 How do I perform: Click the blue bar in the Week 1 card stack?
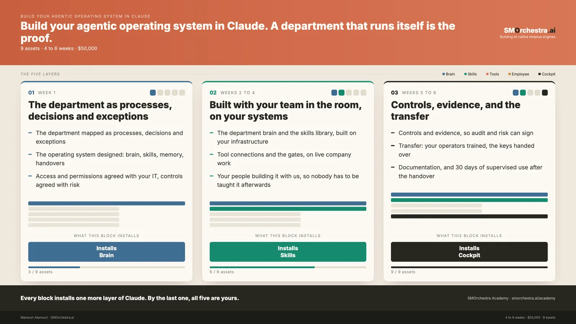point(107,203)
